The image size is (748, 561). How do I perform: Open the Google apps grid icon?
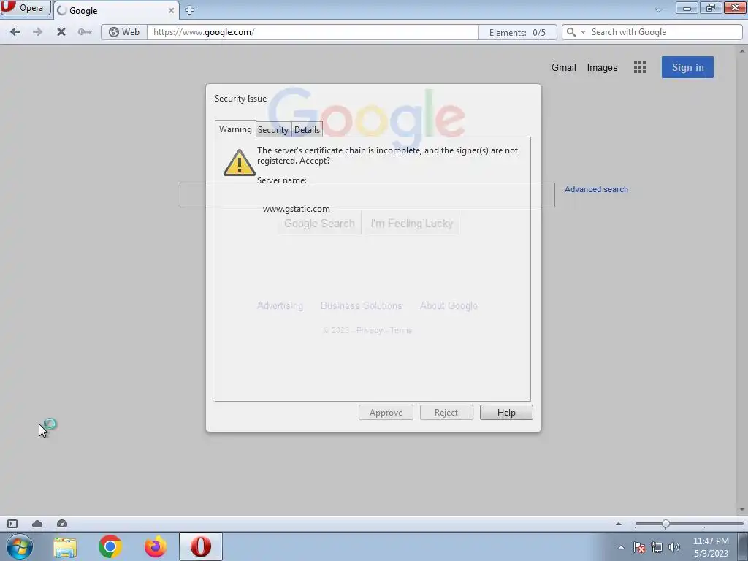[x=640, y=67]
